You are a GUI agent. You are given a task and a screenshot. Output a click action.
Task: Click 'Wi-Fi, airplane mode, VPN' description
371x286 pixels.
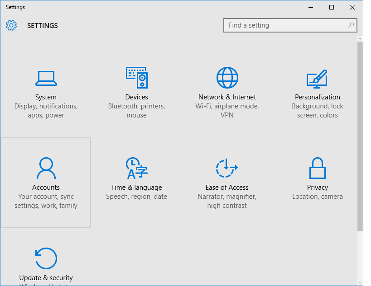(227, 111)
